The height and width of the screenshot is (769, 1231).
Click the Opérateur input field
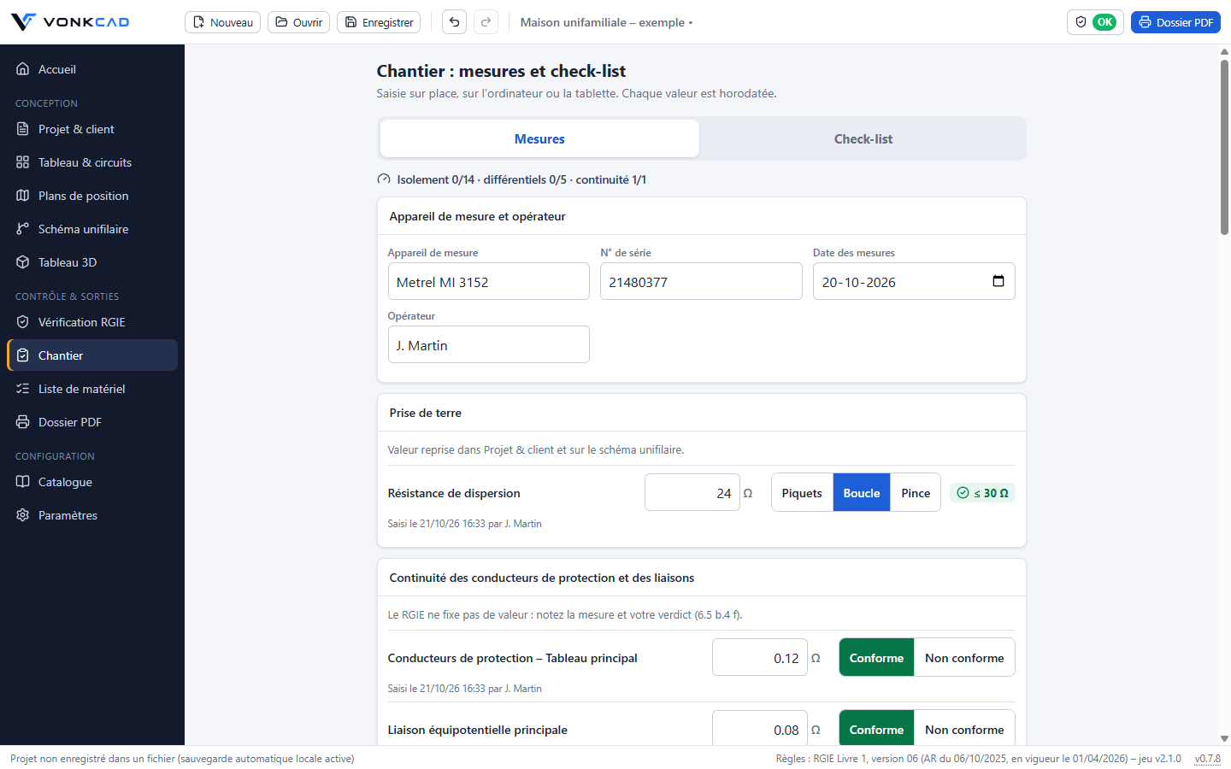[x=489, y=344]
